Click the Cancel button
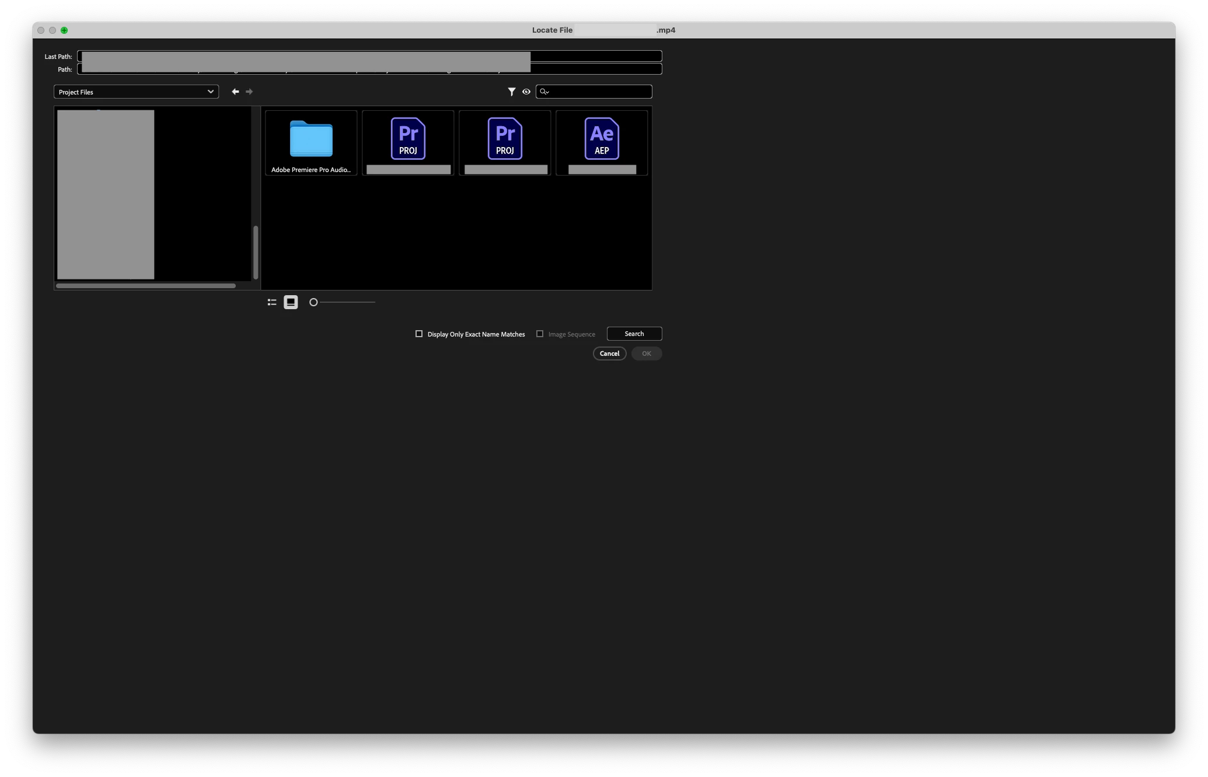The width and height of the screenshot is (1208, 777). [x=609, y=353]
